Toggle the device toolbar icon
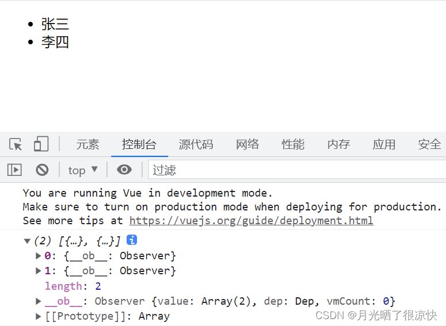This screenshot has height=326, width=446. point(41,144)
